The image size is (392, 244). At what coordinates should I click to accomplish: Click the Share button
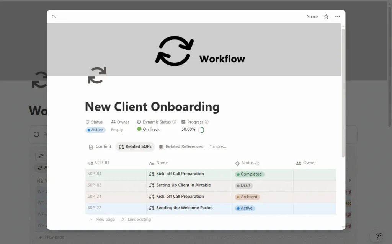click(312, 17)
